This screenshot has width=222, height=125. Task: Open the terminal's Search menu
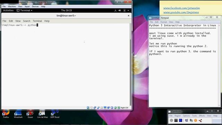(x=27, y=21)
